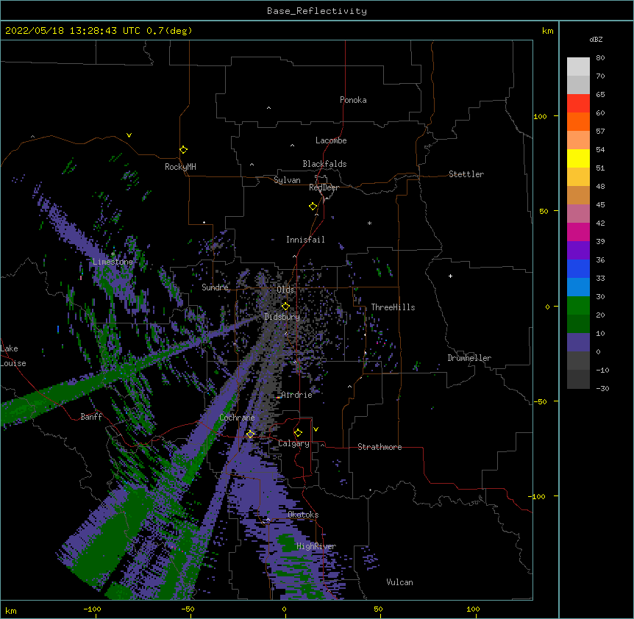634x619 pixels.
Task: Click the 80 dBZ light gray legend swatch
Action: 578,66
